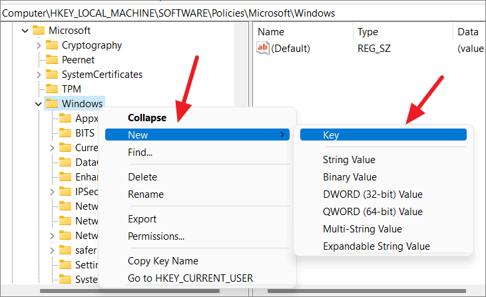Collapse the Windows key chevron
The width and height of the screenshot is (486, 297).
39,104
